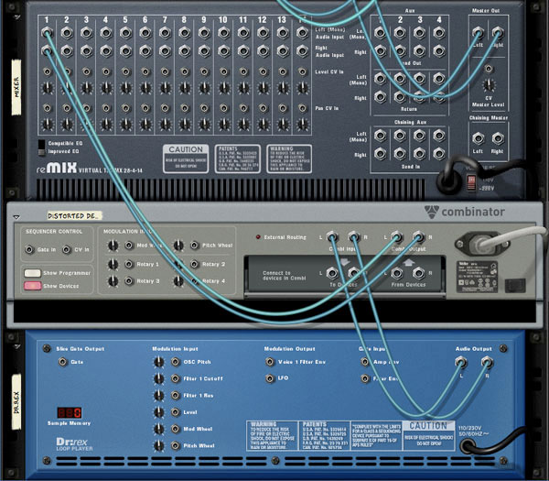Click Dr.rex LFO modulation output jack
Screen dimensions: 549x481
coord(270,378)
